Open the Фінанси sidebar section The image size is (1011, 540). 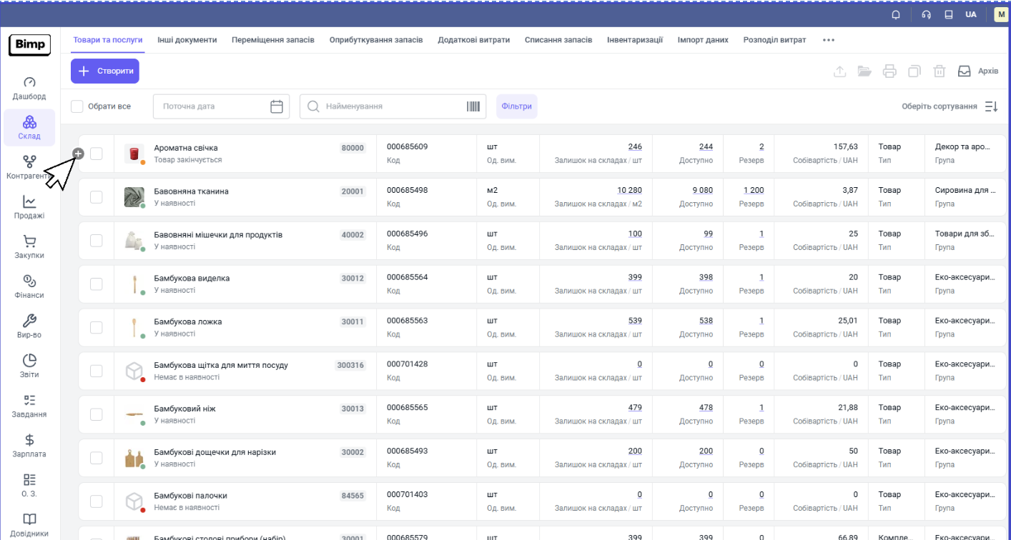(x=29, y=287)
